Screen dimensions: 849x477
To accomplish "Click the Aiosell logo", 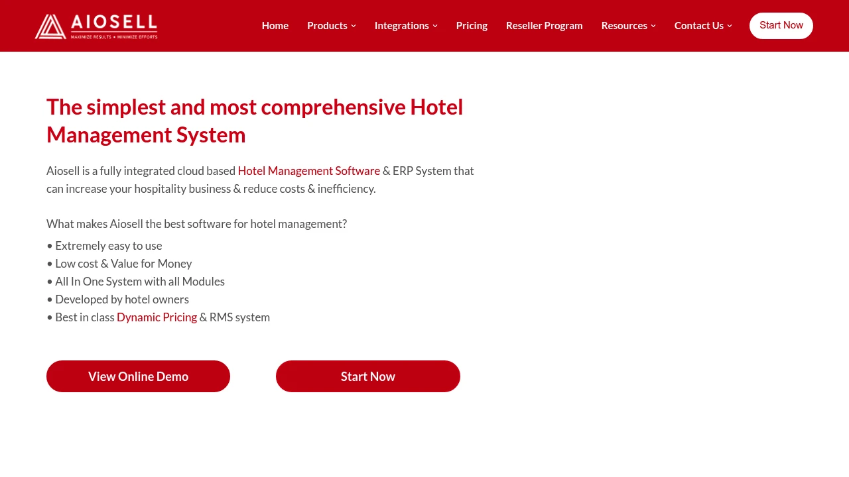I will point(96,25).
